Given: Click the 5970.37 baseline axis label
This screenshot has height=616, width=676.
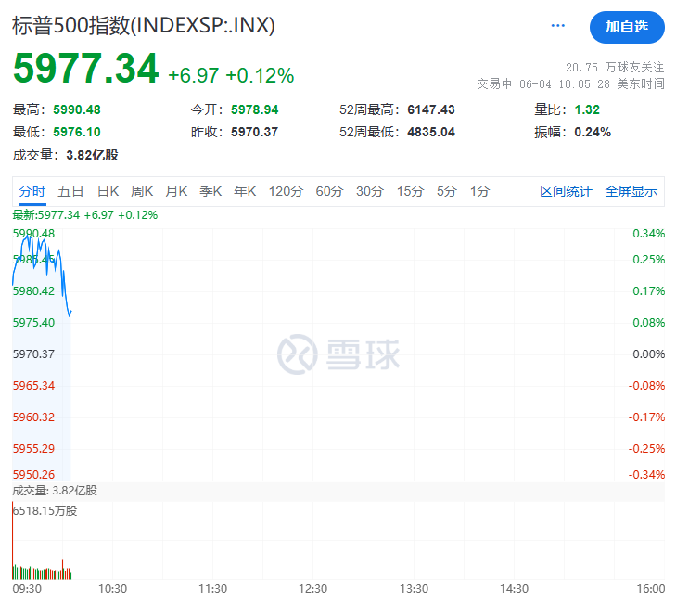Looking at the screenshot, I should tap(33, 354).
